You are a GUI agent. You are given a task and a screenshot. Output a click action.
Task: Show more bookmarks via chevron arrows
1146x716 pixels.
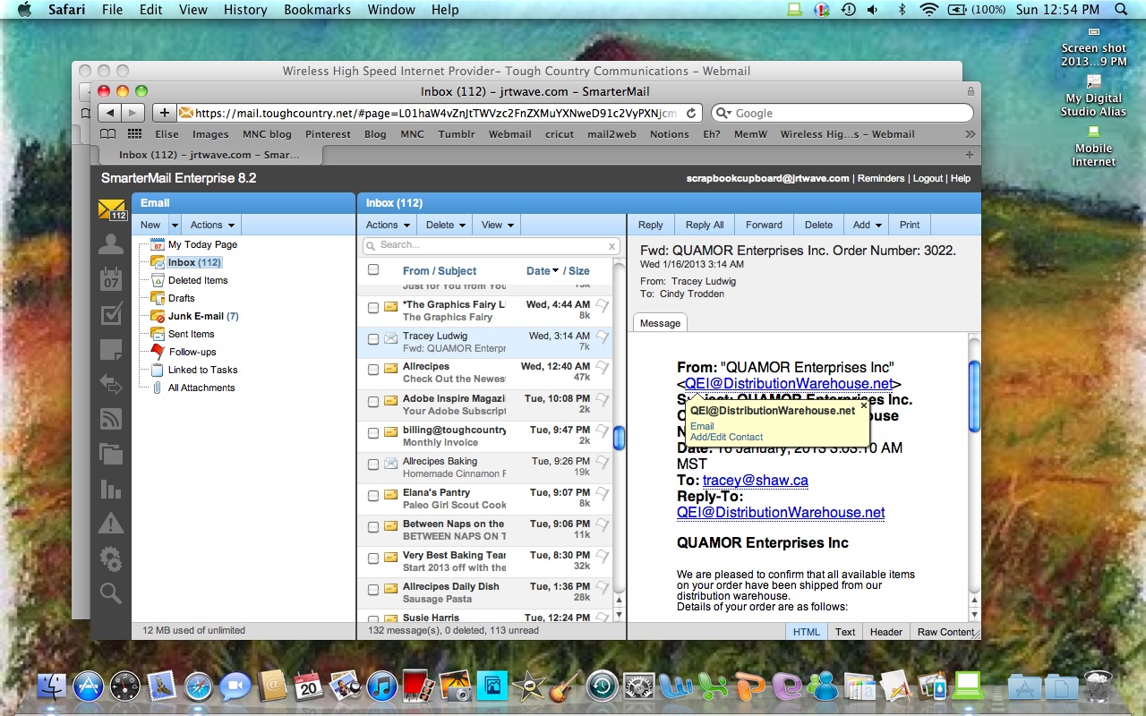970,134
